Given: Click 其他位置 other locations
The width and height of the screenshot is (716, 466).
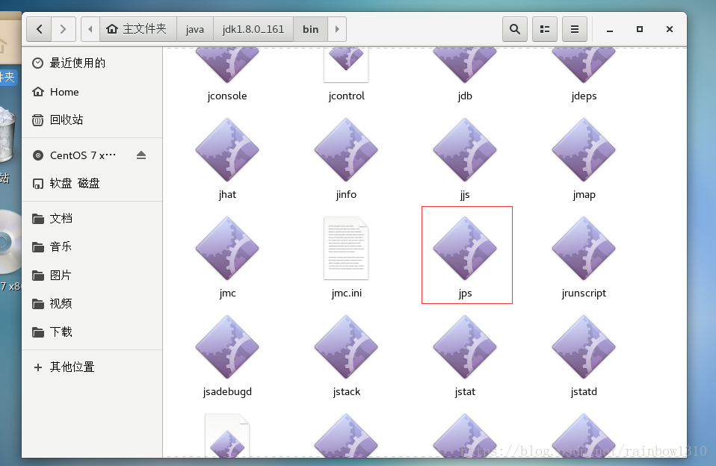Looking at the screenshot, I should 92,367.
